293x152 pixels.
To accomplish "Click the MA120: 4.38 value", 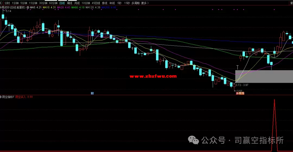I will pyautogui.click(x=93, y=8).
